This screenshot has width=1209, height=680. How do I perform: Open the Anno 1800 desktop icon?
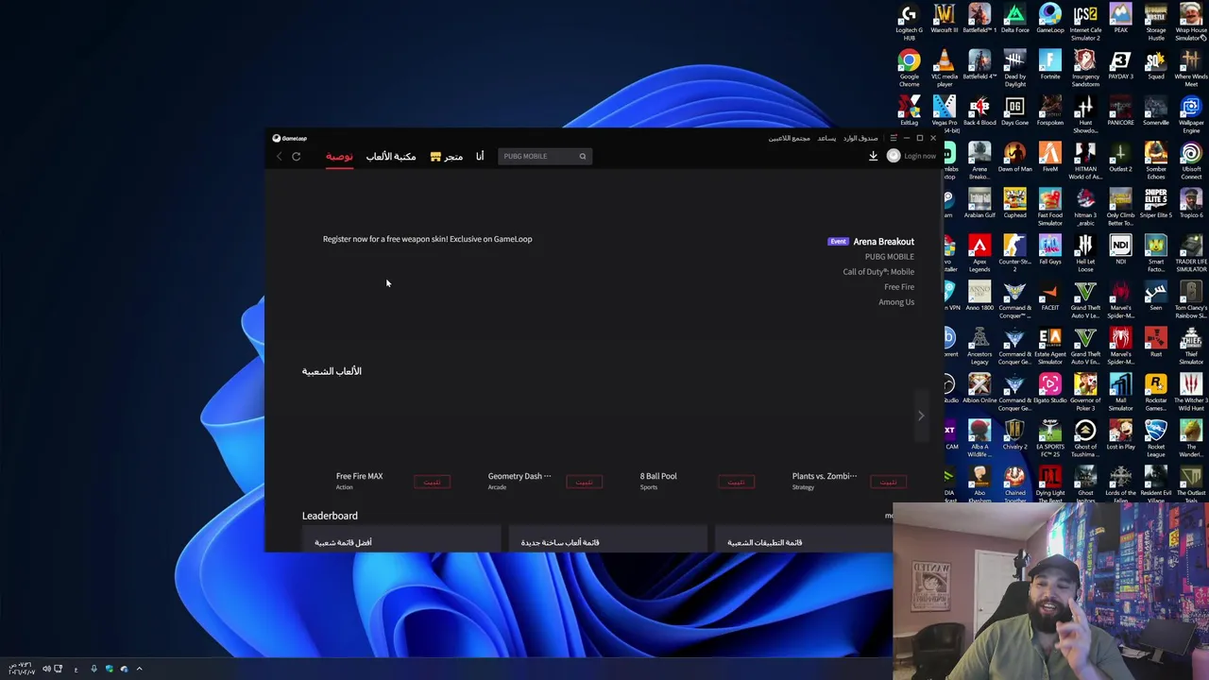pos(979,297)
